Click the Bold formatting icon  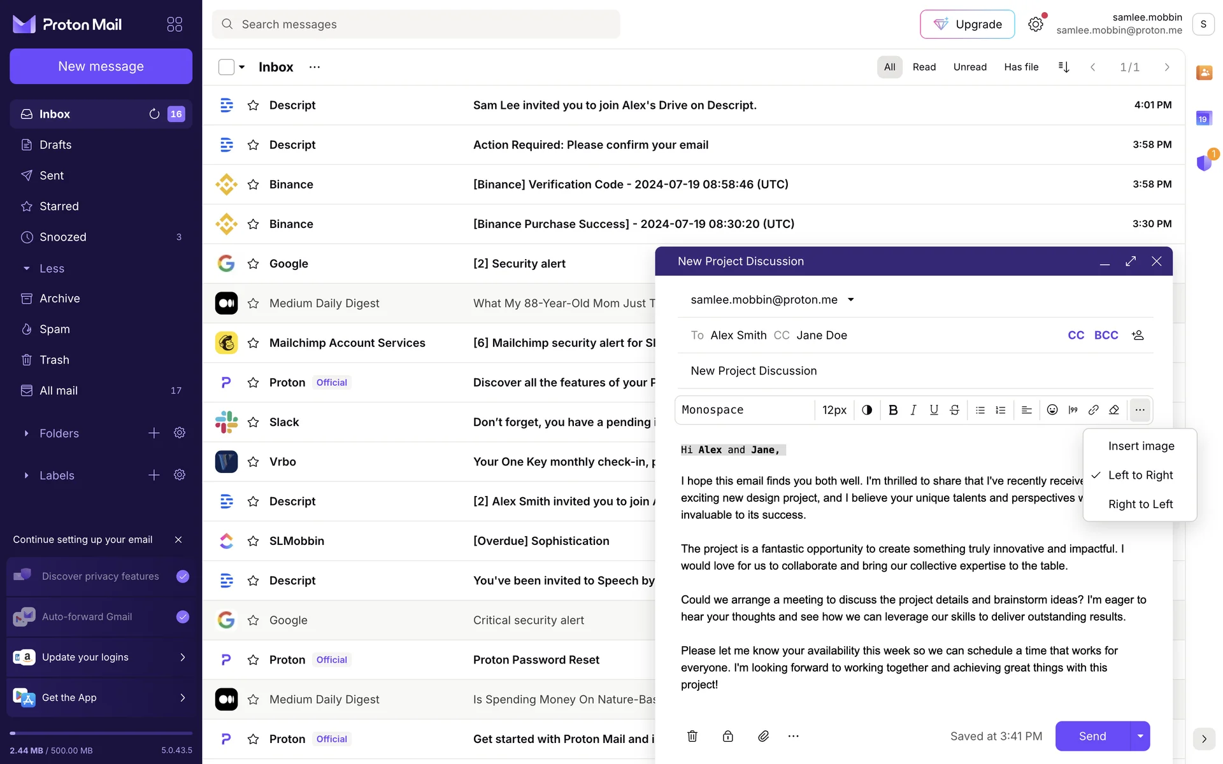click(893, 410)
